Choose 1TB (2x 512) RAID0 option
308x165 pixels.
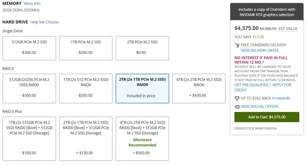[x=86, y=88]
